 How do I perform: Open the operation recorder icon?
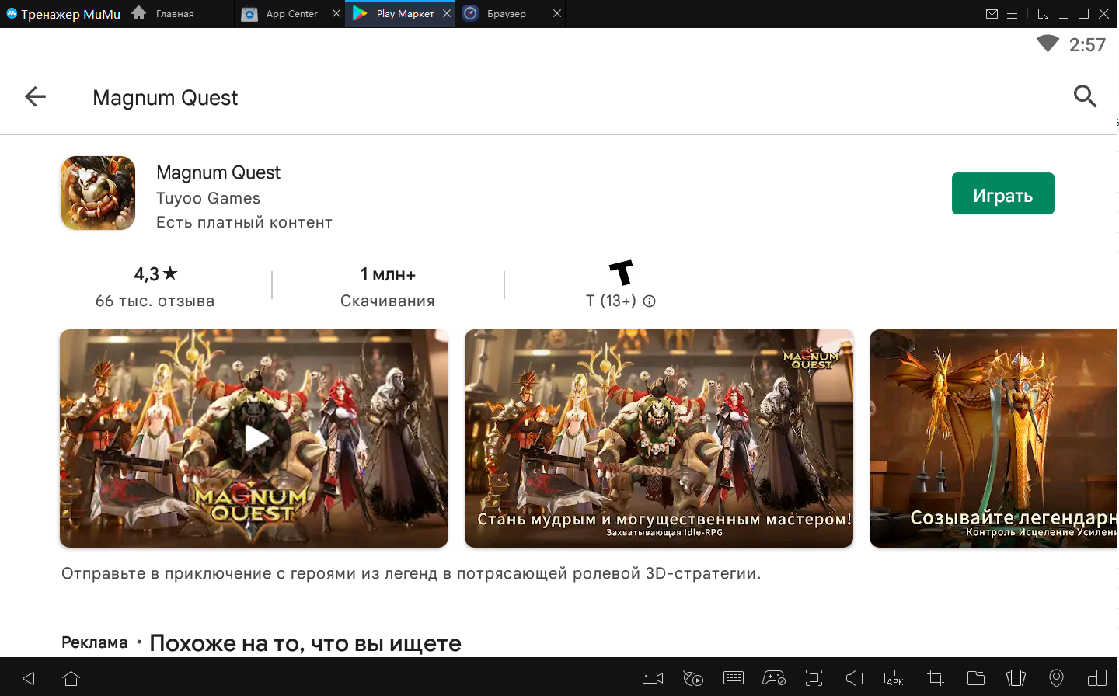pyautogui.click(x=693, y=678)
